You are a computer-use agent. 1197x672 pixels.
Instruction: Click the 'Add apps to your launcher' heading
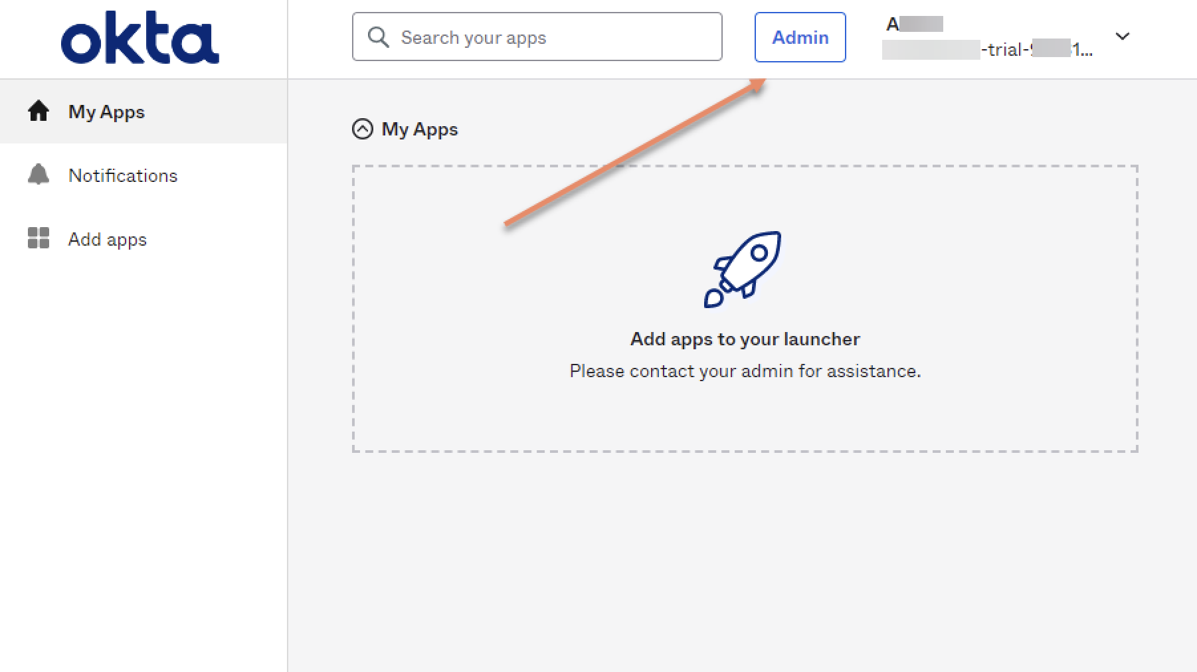tap(745, 339)
